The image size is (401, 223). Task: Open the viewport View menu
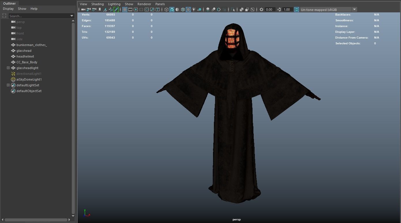[x=83, y=4]
